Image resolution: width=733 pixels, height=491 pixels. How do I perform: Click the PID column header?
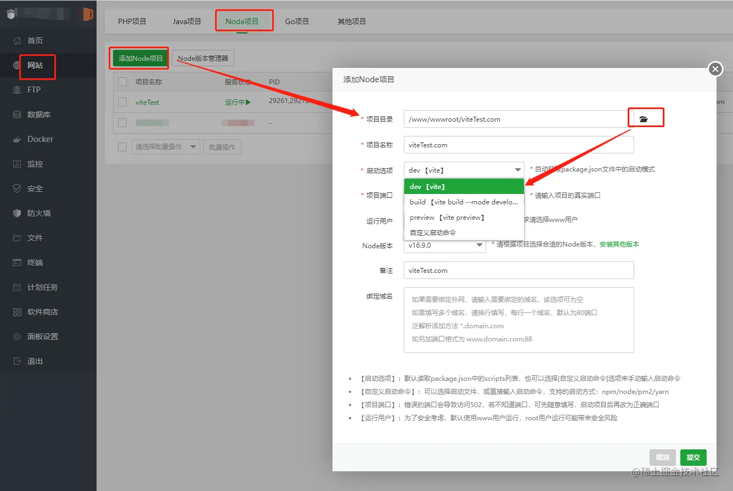274,82
